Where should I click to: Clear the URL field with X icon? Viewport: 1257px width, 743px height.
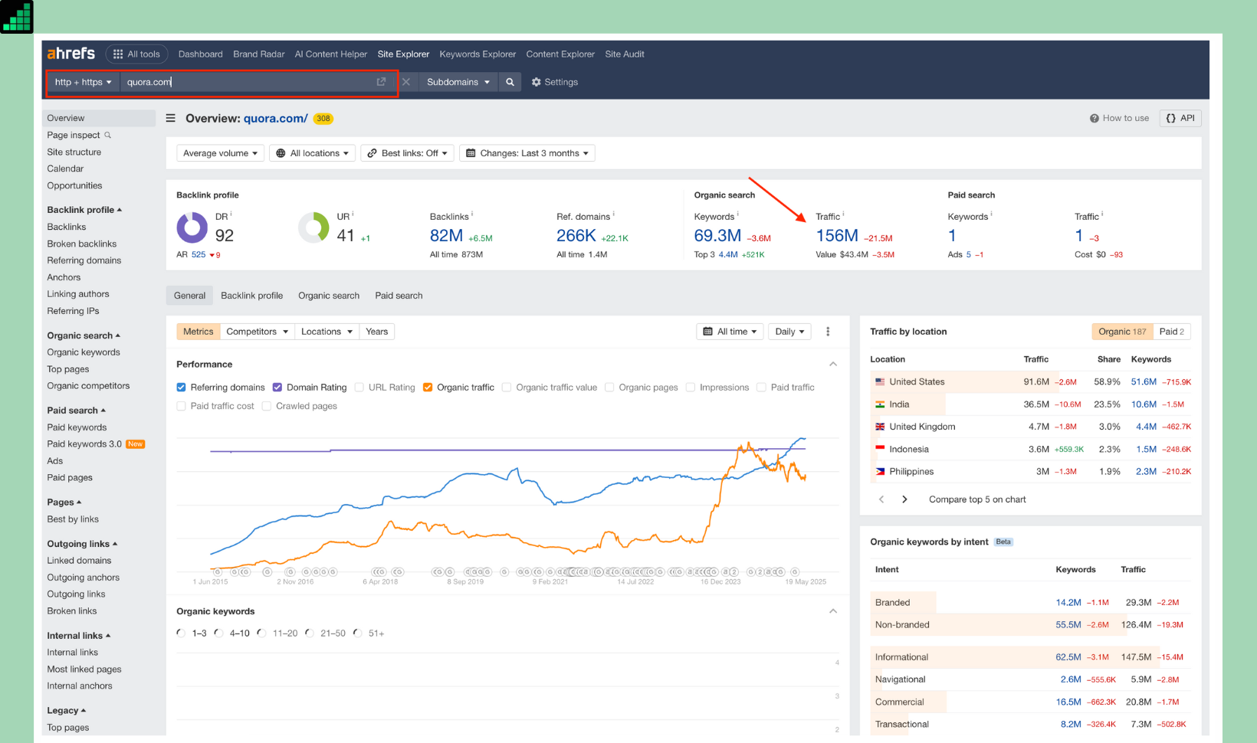coord(406,82)
